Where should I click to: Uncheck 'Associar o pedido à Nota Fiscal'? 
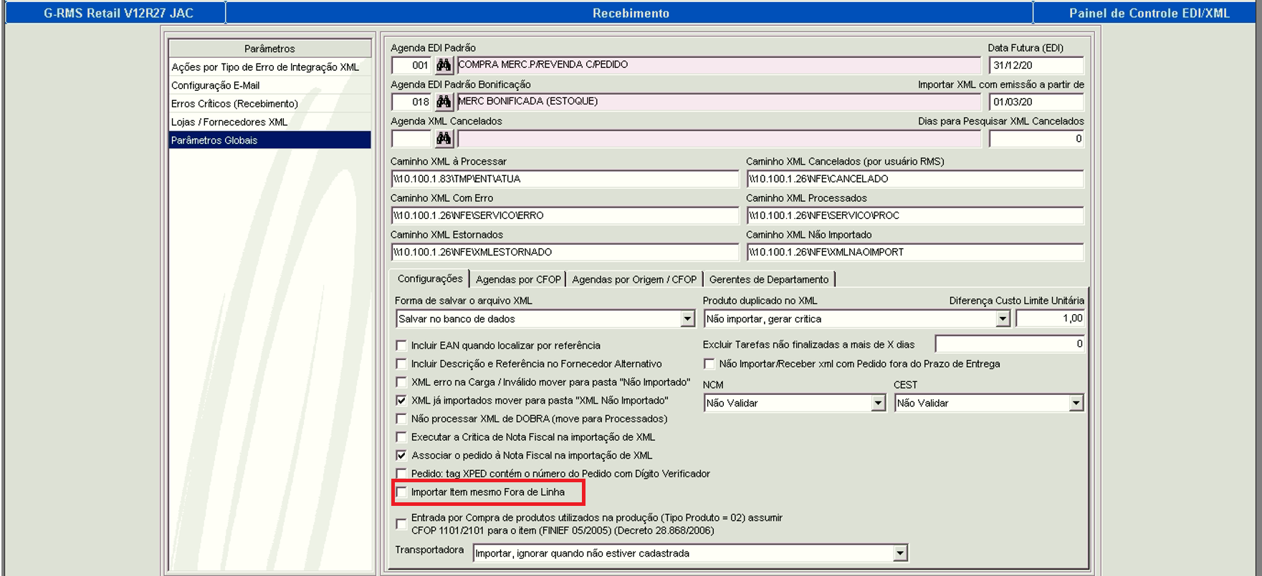[401, 455]
